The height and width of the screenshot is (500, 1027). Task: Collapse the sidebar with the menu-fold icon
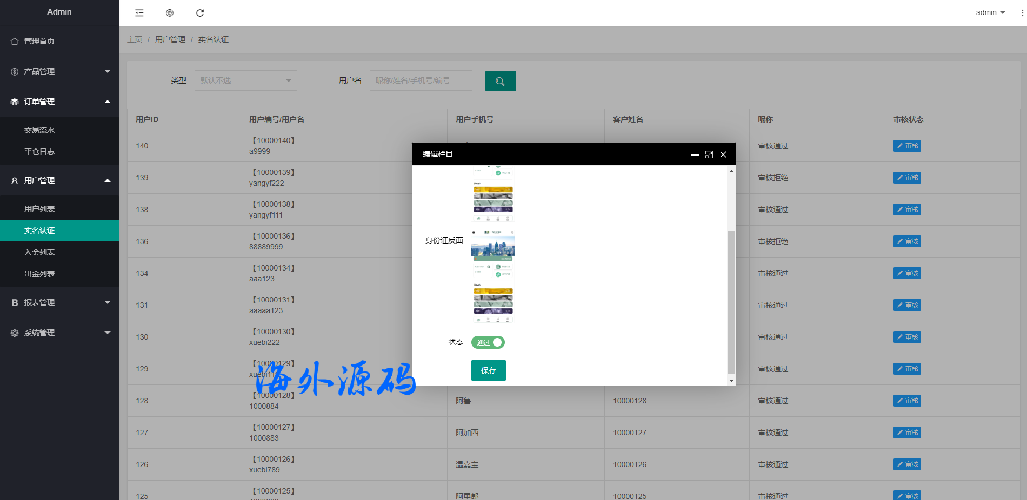click(139, 13)
